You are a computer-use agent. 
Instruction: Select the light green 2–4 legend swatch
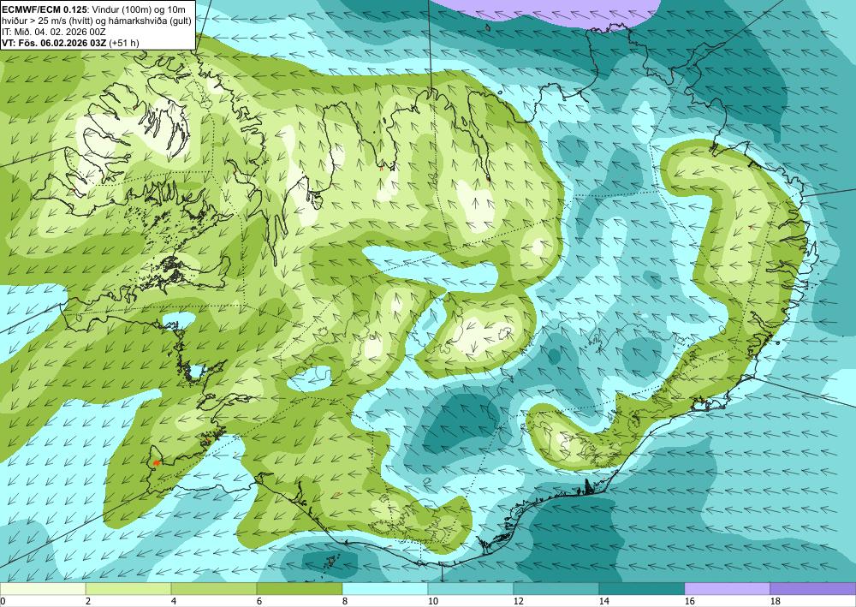point(128,589)
